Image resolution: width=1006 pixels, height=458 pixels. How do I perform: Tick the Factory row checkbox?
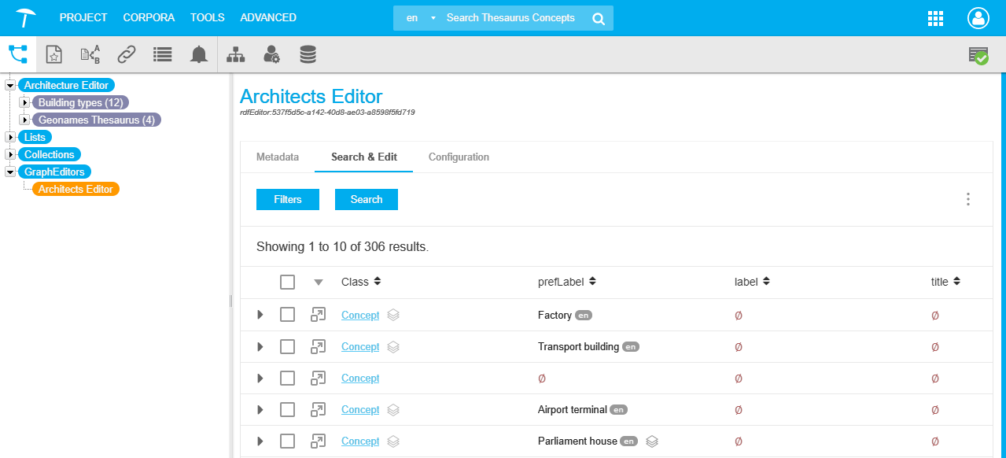coord(288,315)
